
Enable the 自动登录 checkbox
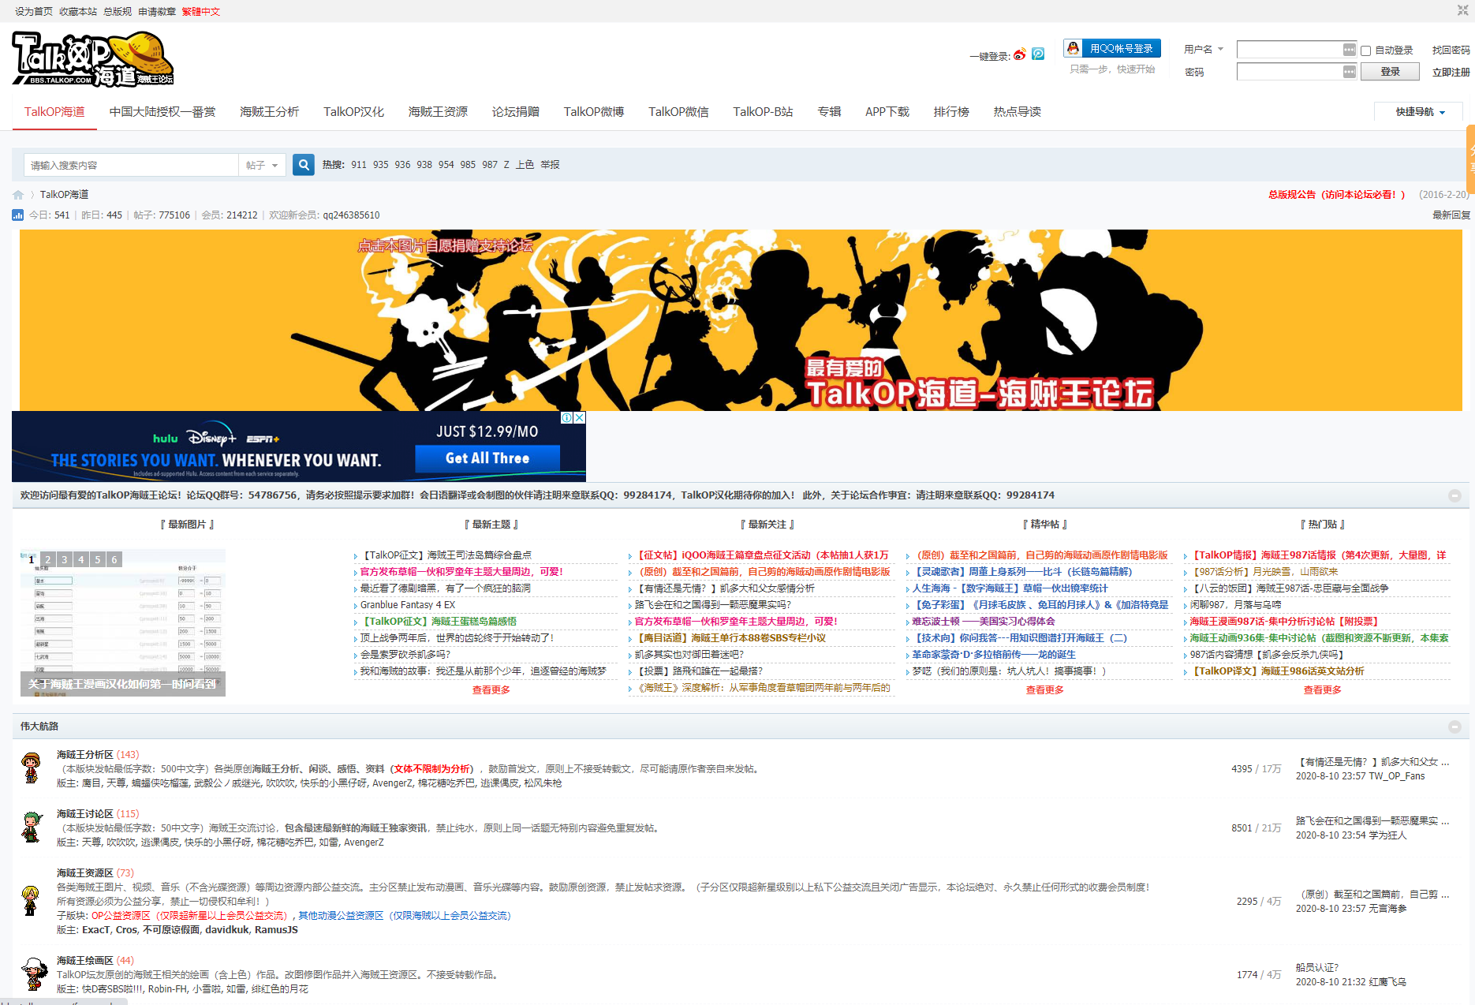1366,50
